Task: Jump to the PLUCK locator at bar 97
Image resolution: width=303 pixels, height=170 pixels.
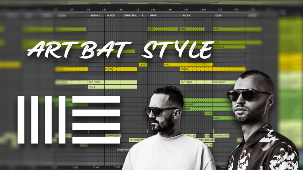Action: point(185,15)
